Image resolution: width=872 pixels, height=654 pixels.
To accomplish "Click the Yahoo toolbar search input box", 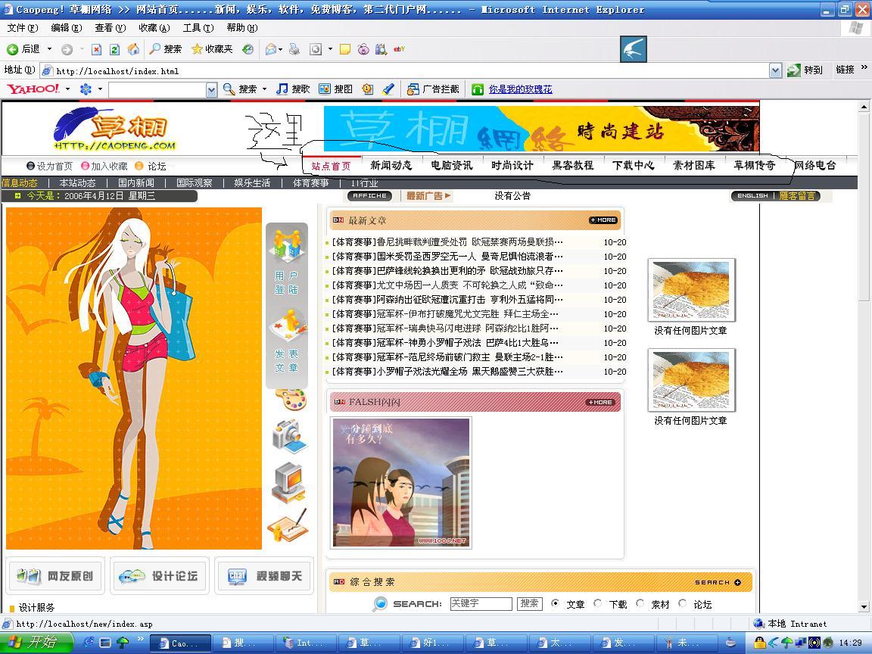I will pos(157,89).
